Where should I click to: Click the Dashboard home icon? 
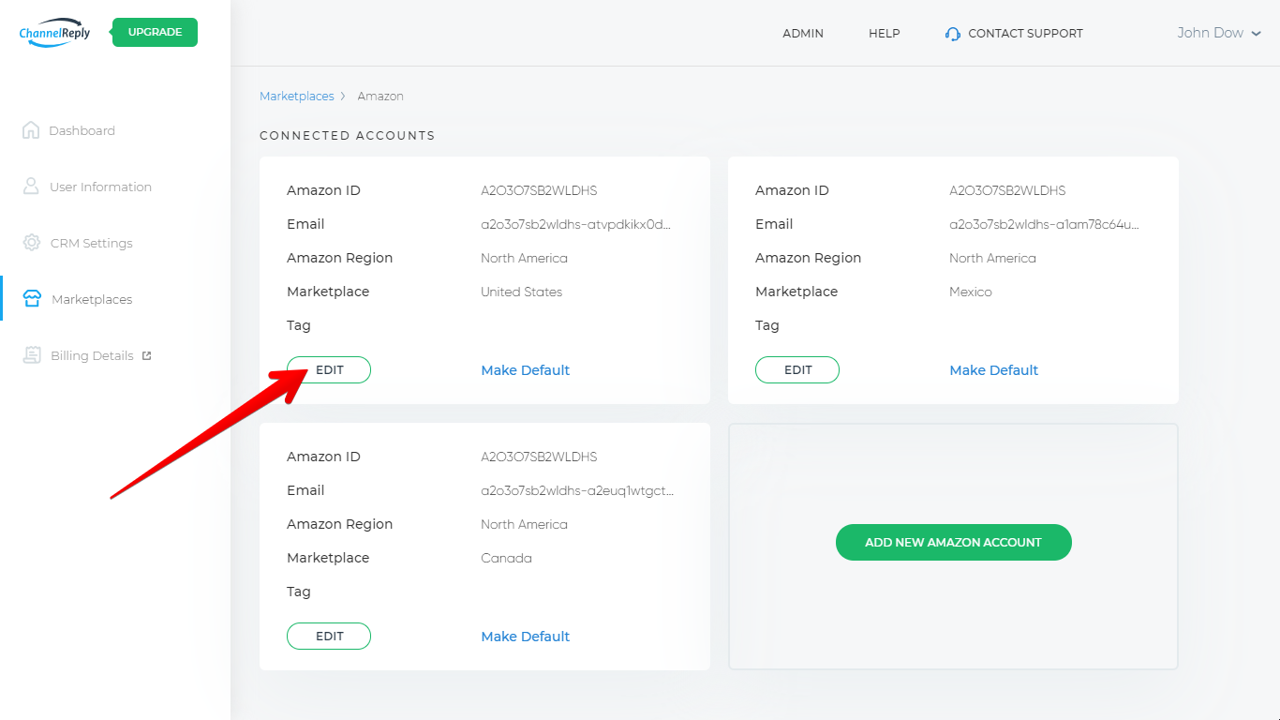pos(31,130)
